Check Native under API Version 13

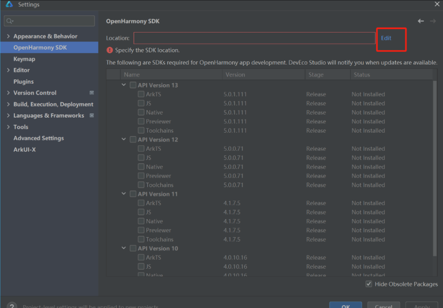click(x=141, y=112)
